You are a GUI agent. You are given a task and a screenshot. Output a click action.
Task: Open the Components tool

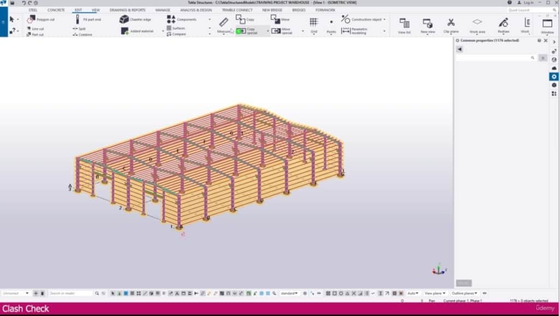click(x=181, y=19)
